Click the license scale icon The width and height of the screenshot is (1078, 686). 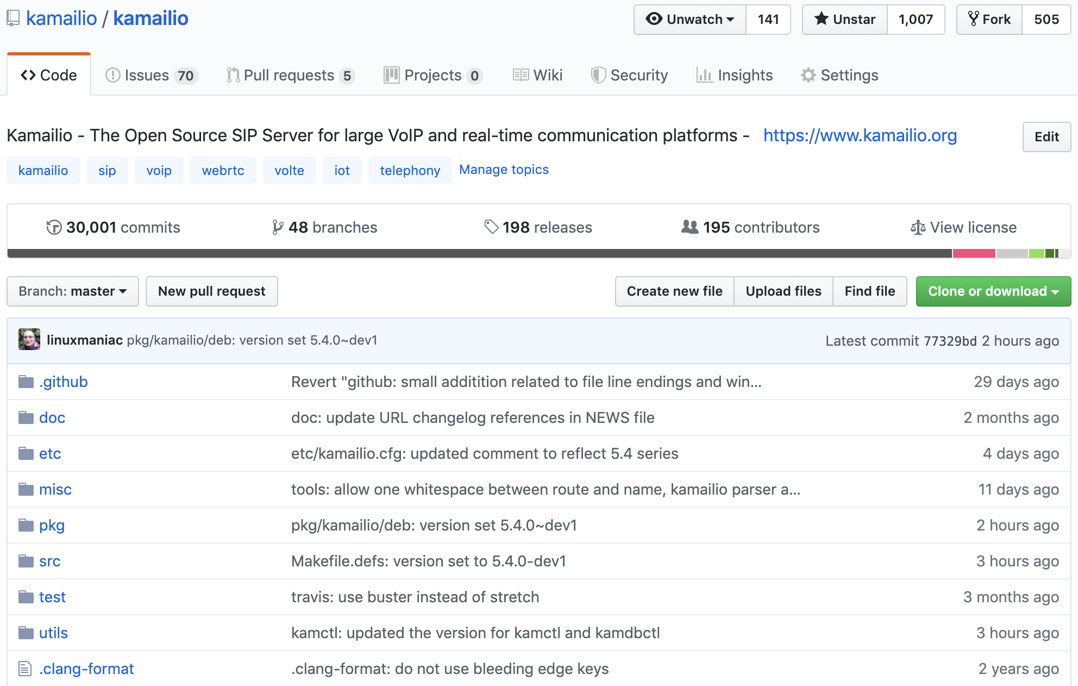pyautogui.click(x=918, y=227)
